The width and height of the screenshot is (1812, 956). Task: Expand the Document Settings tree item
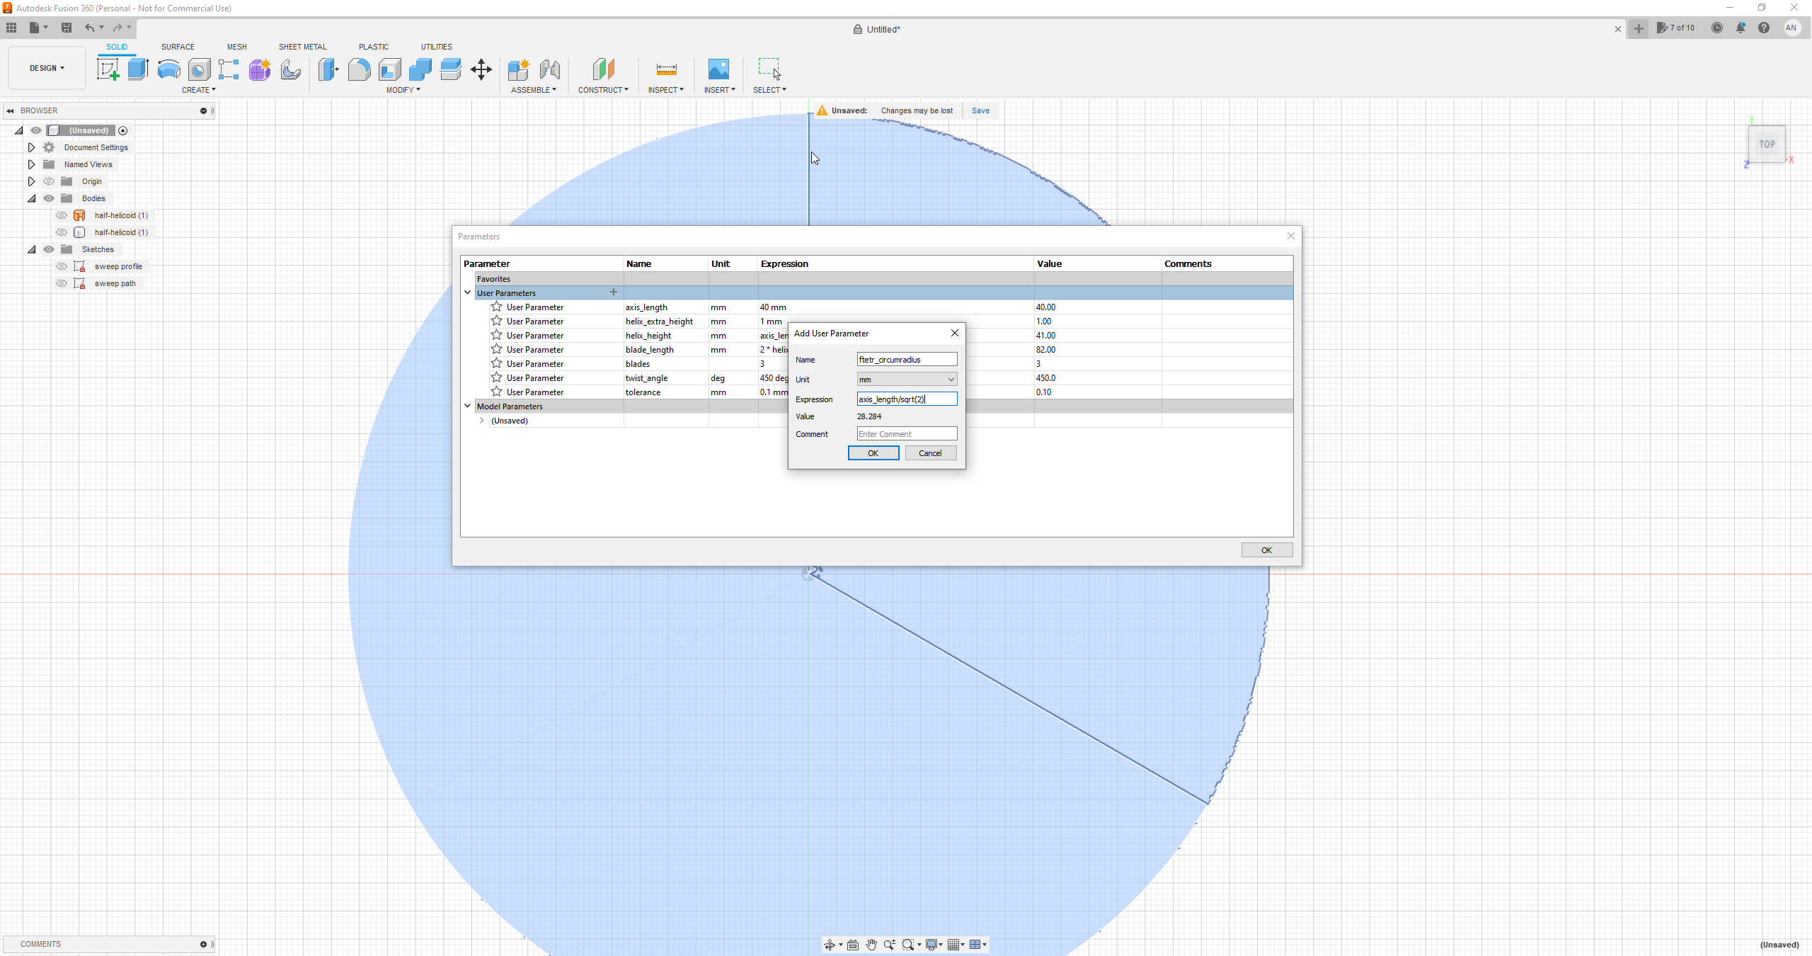(x=31, y=147)
